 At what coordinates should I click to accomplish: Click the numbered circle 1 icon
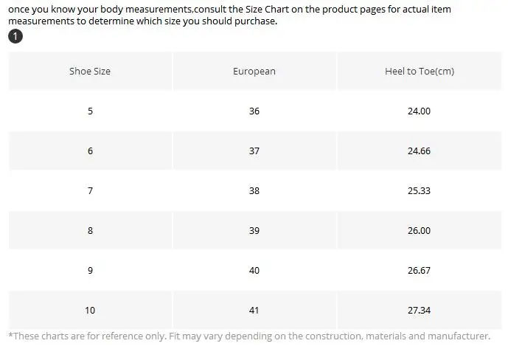[x=15, y=36]
